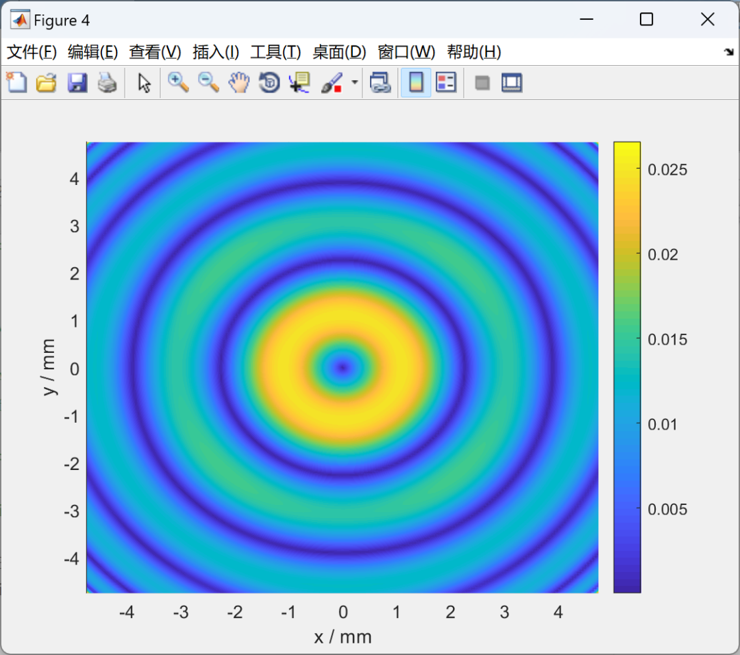Activate the Edit Plot arrow tool
740x655 pixels.
[x=144, y=83]
